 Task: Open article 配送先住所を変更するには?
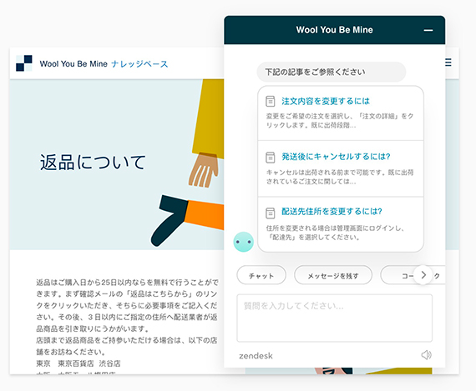point(332,211)
